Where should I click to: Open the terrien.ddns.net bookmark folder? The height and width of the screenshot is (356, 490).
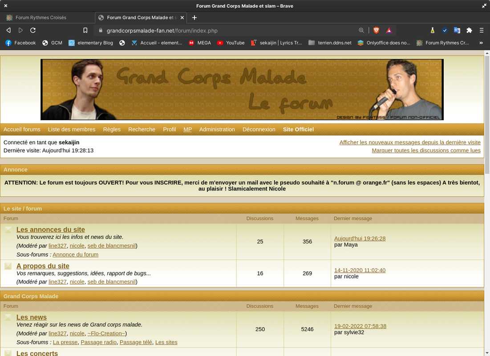point(330,43)
